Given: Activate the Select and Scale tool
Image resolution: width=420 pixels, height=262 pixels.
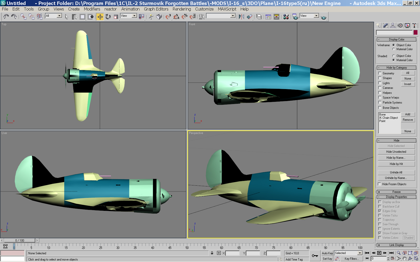Looking at the screenshot, I should [116, 17].
